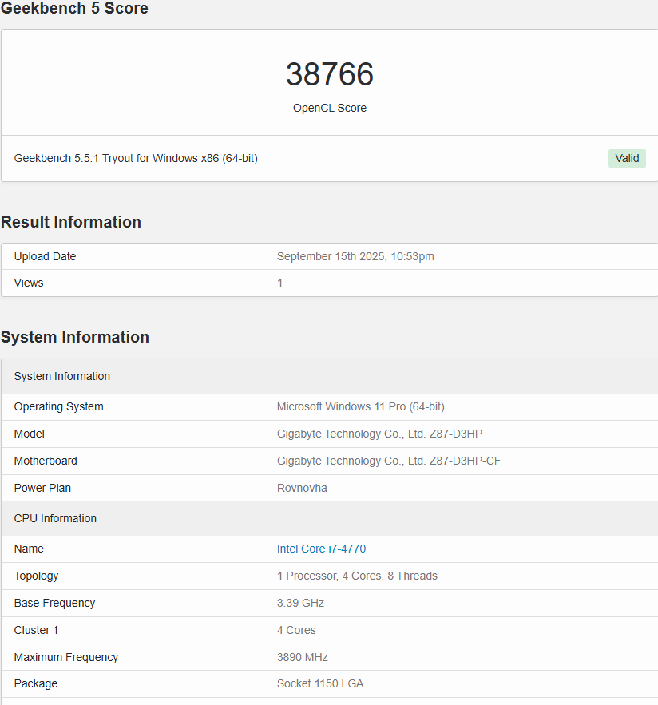The width and height of the screenshot is (658, 705).
Task: Click the Geekbench 5.5.1 Tryout version text
Action: click(136, 158)
